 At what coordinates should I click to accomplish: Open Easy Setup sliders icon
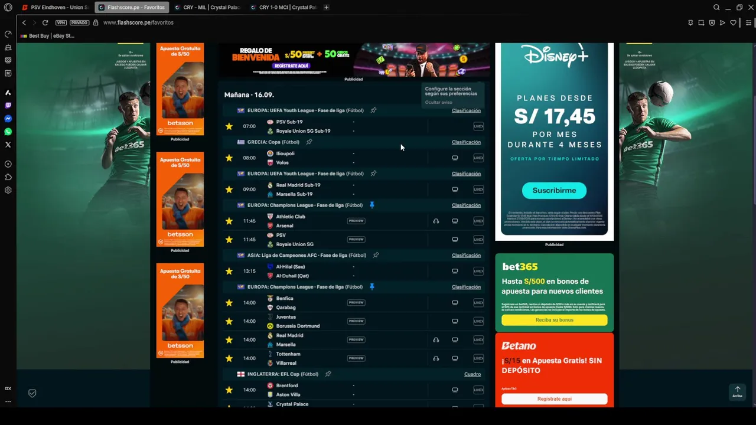point(748,22)
